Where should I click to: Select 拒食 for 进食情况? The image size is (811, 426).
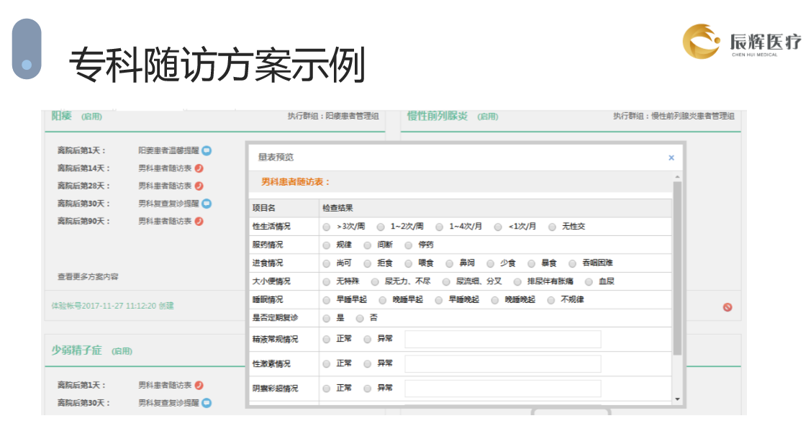pyautogui.click(x=367, y=263)
